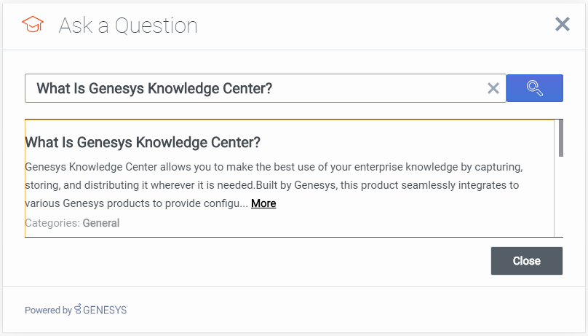Viewport: 588px width, 336px height.
Task: Click the Genesys logo in the footer
Action: tap(78, 309)
